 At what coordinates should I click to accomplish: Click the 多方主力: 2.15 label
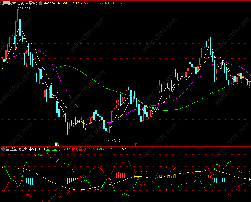coord(83,149)
